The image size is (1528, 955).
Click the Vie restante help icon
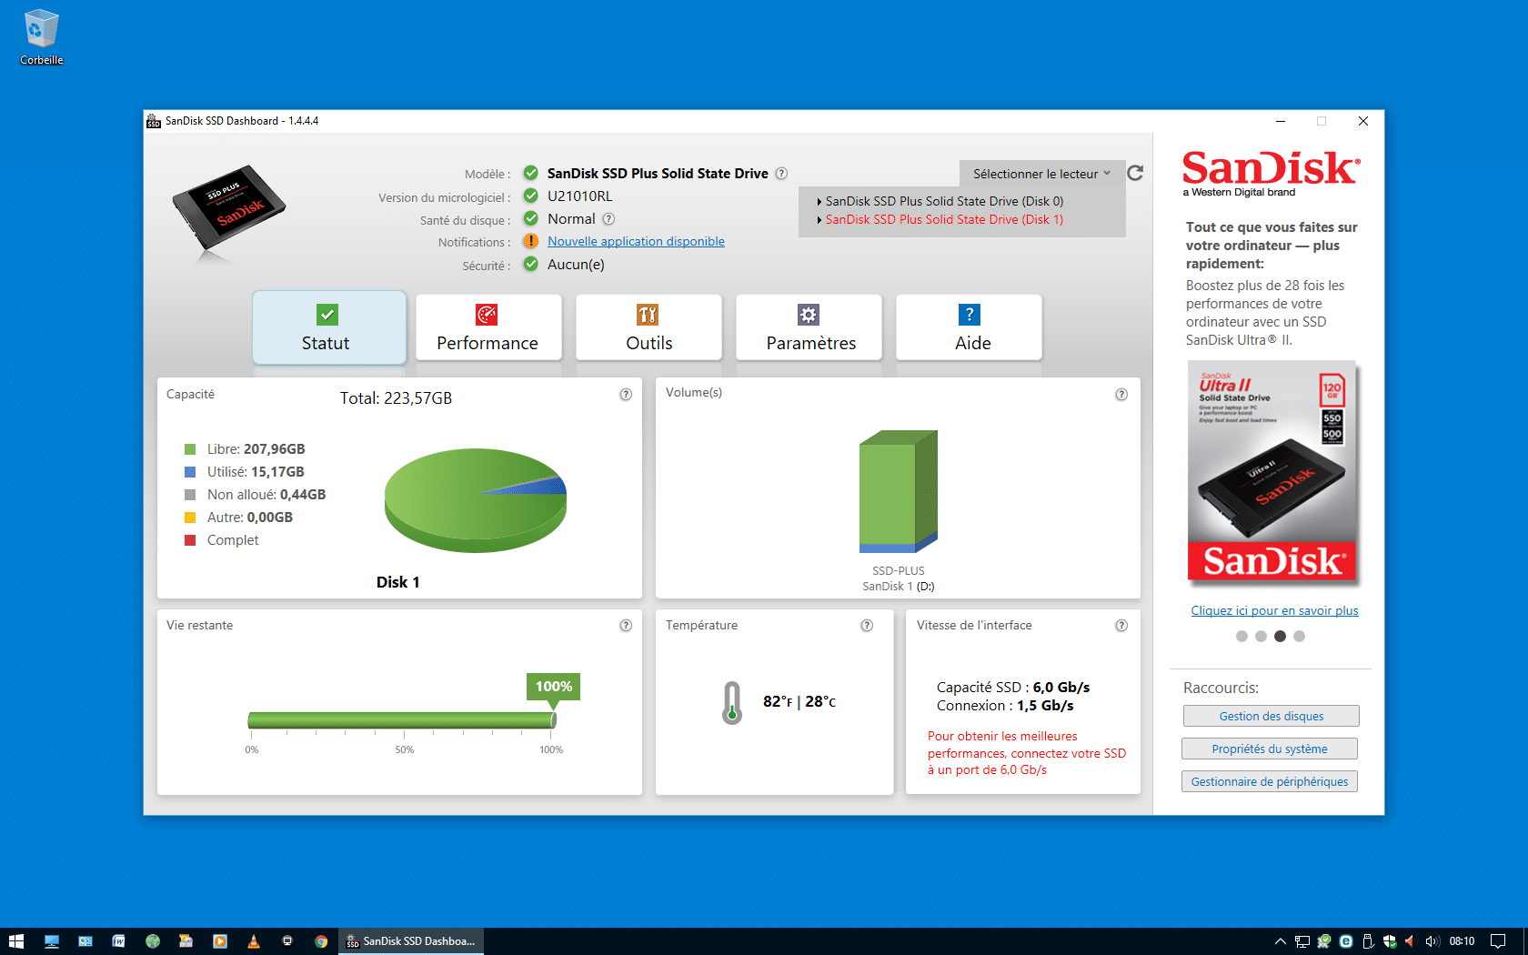click(x=626, y=626)
